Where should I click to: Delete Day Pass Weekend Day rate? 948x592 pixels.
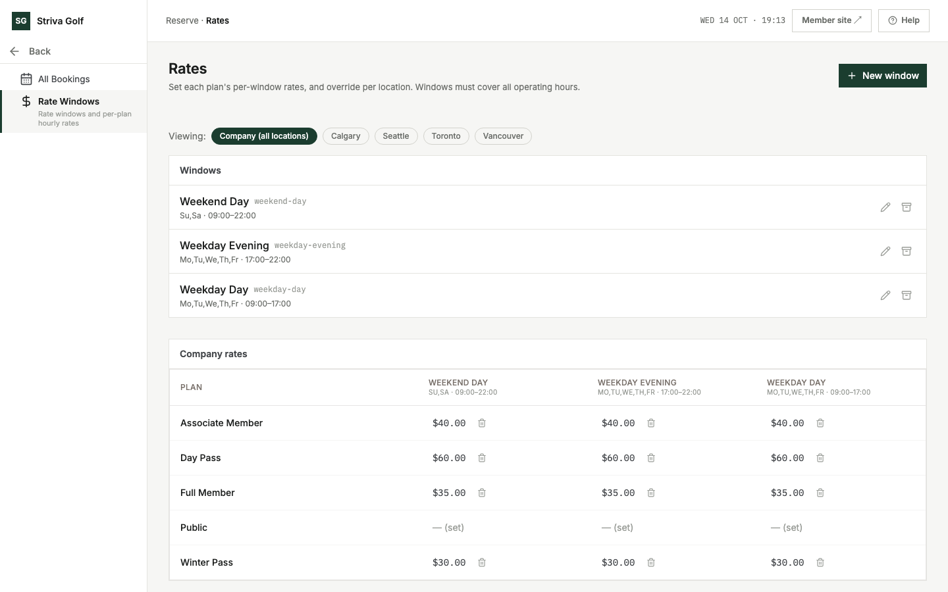[x=482, y=458]
